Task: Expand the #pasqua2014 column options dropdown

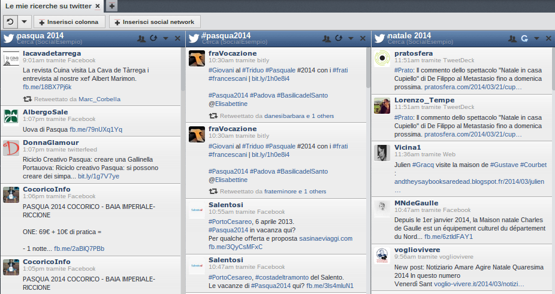Action: click(351, 38)
